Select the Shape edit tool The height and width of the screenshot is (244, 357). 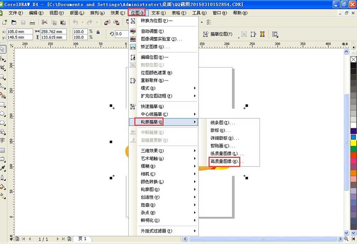pyautogui.click(x=3, y=59)
